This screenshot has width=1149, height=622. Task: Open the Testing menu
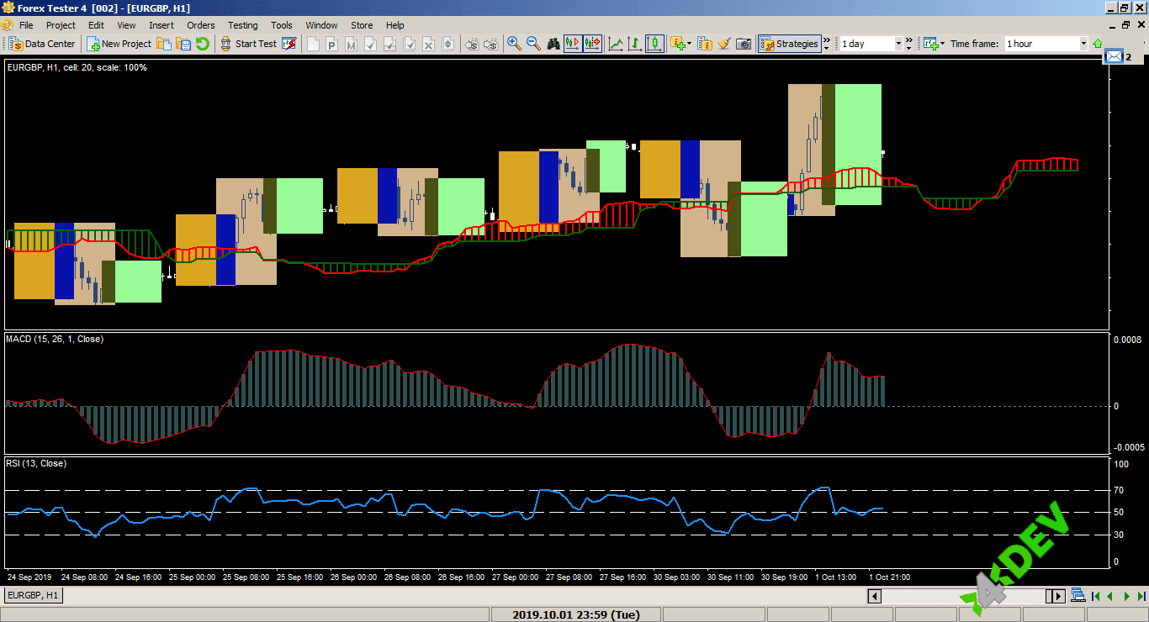[242, 25]
